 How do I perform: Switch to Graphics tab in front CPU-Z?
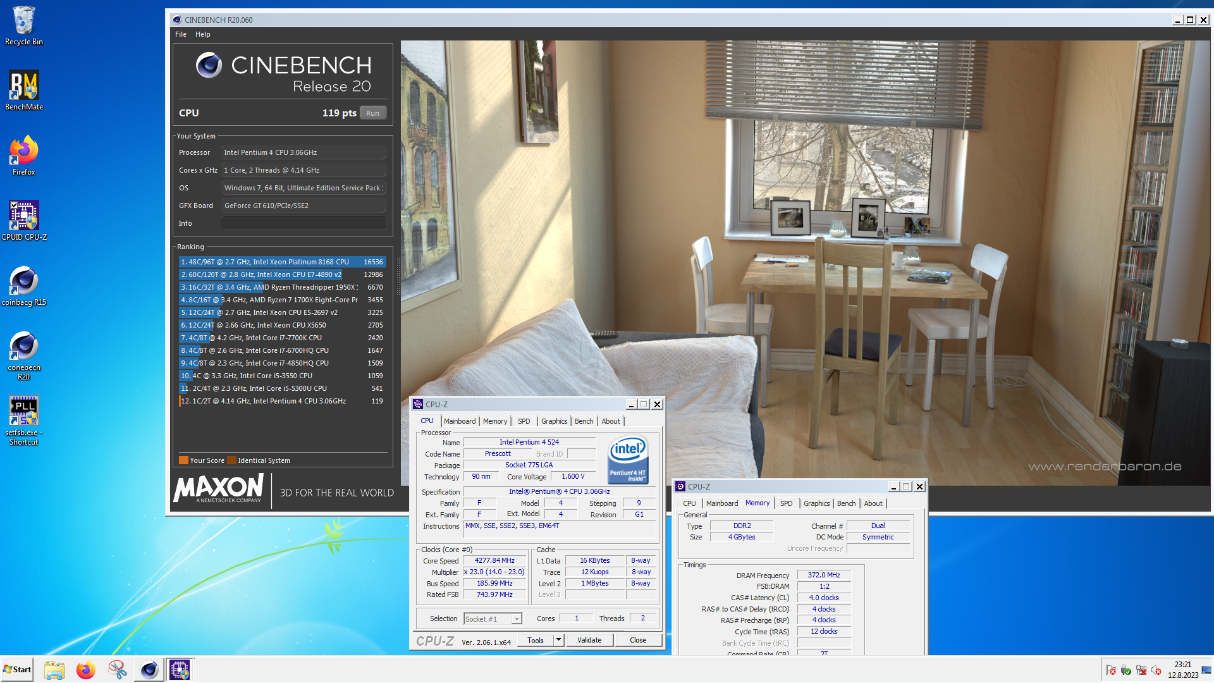tap(555, 421)
